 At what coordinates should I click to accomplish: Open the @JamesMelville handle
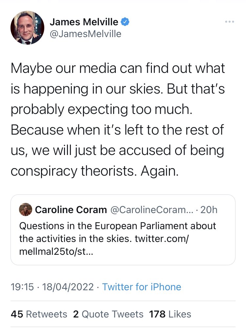[x=86, y=33]
